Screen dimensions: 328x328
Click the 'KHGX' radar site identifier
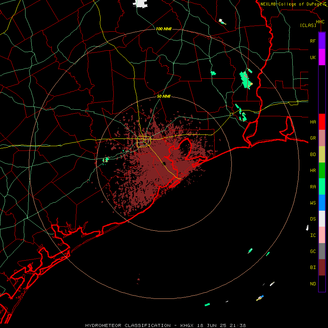[187, 325]
